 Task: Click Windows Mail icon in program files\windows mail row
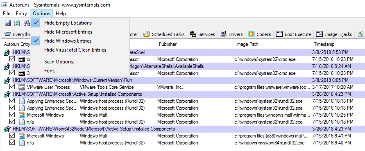tap(22, 115)
